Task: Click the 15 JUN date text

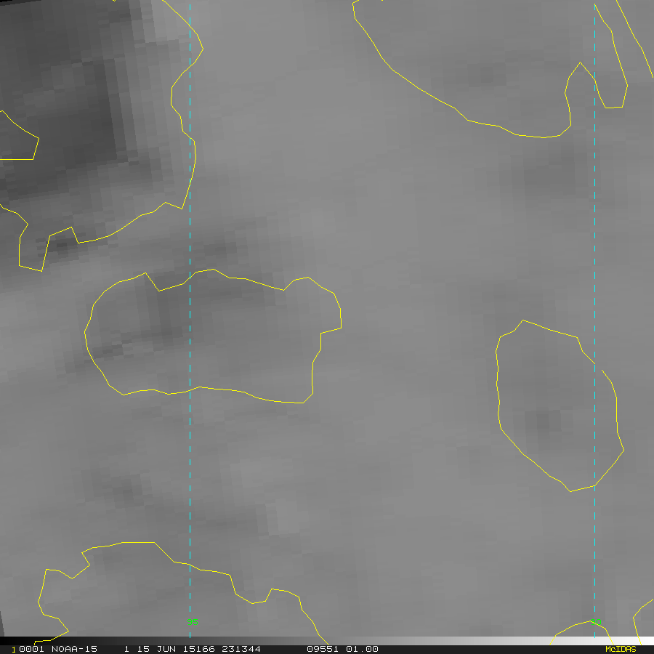Action: pos(156,649)
